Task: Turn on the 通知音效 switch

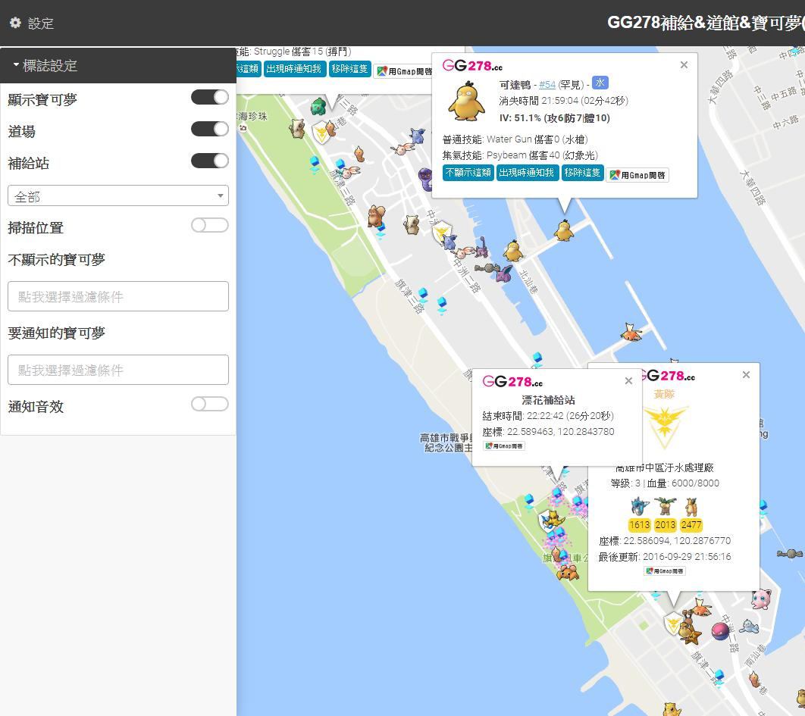Action: pos(209,404)
